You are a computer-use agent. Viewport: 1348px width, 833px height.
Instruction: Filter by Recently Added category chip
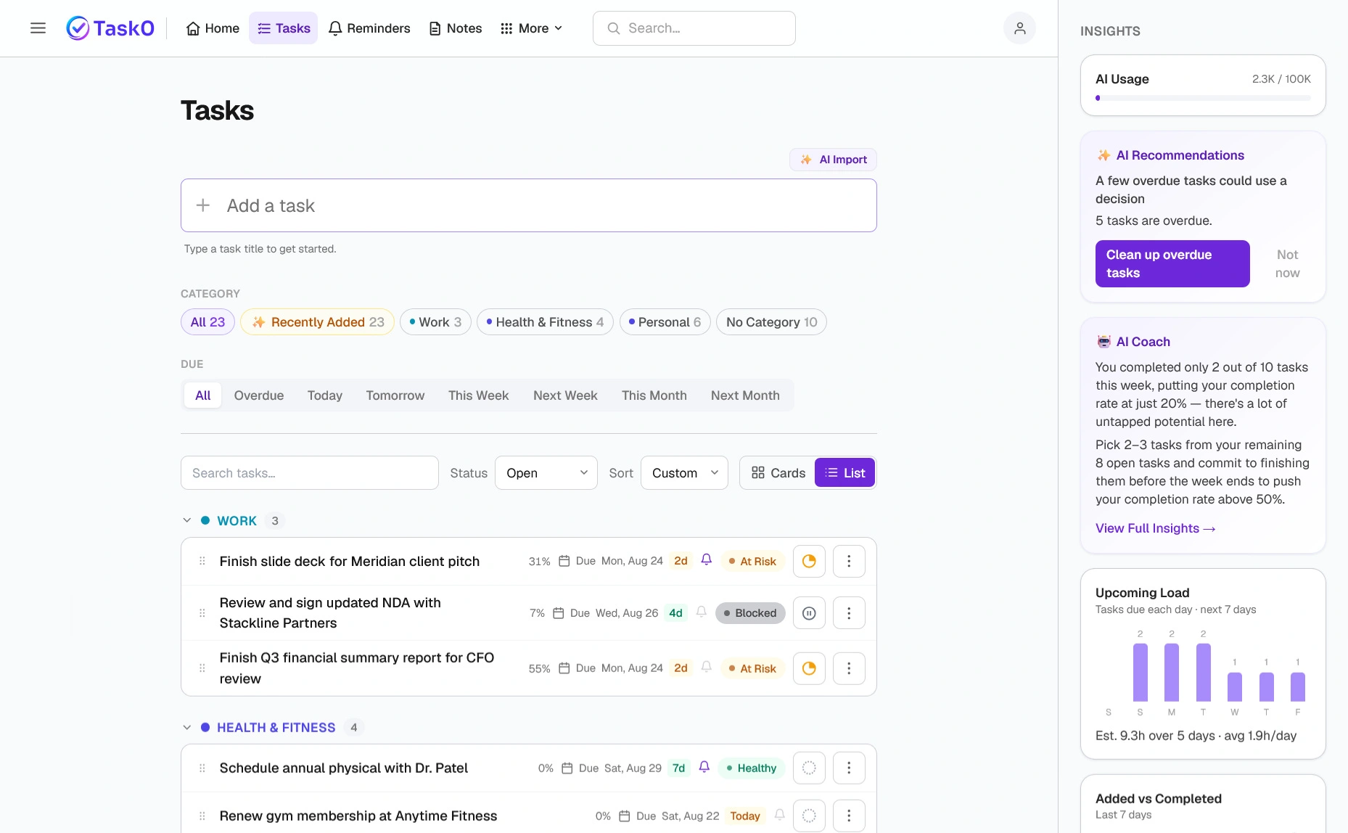coord(318,322)
